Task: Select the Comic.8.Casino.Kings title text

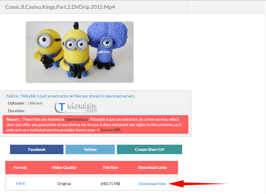Action: (x=60, y=7)
